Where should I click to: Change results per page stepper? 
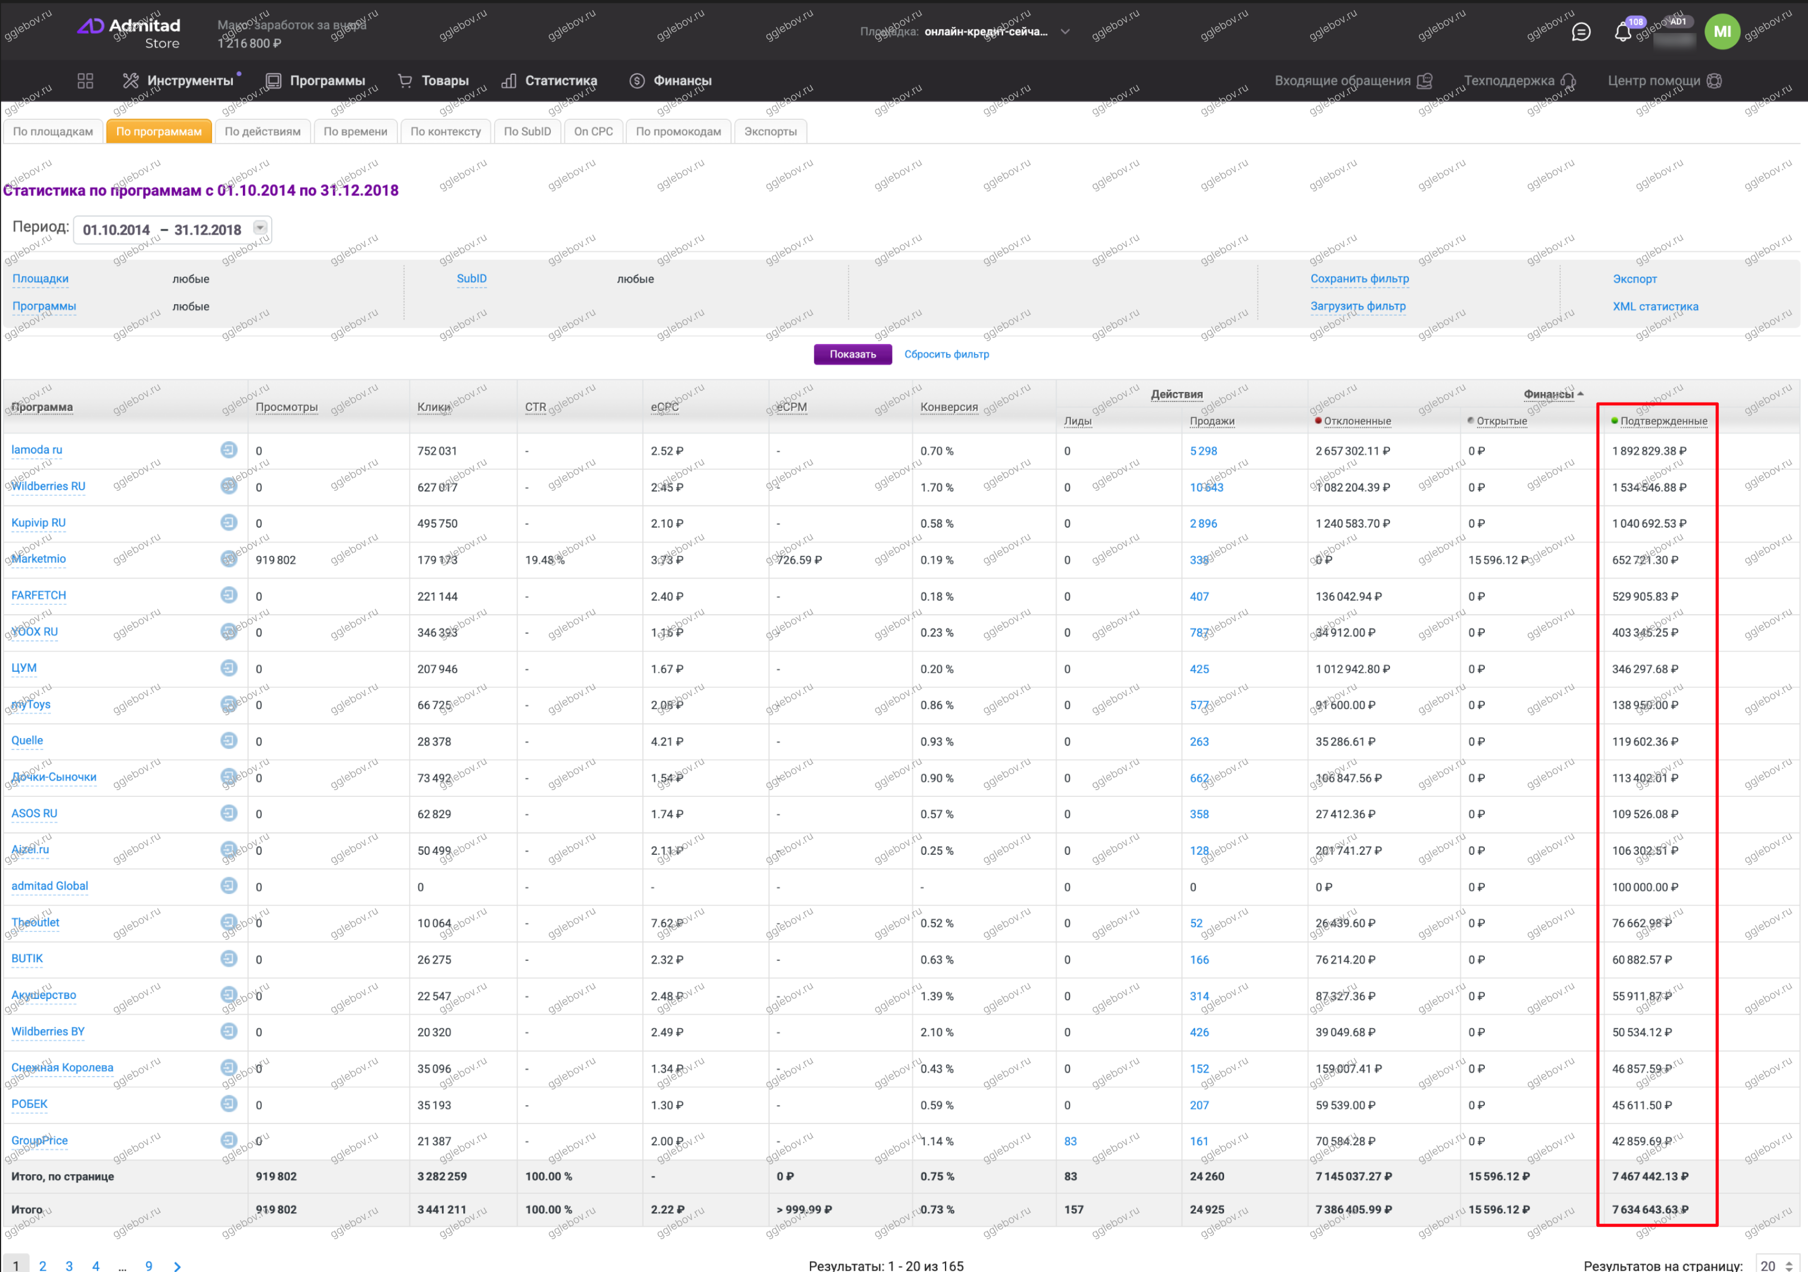[1789, 1265]
